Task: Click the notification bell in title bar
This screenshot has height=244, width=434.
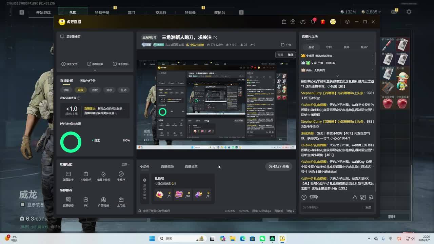Action: pos(313,22)
